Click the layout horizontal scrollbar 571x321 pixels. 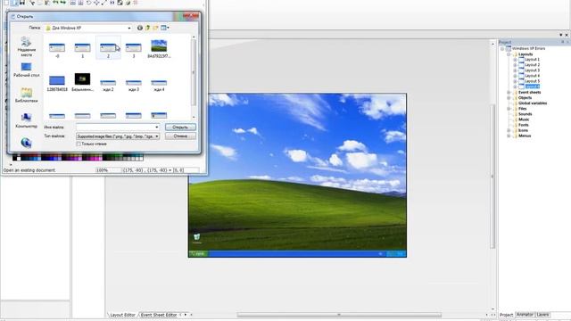(339, 315)
